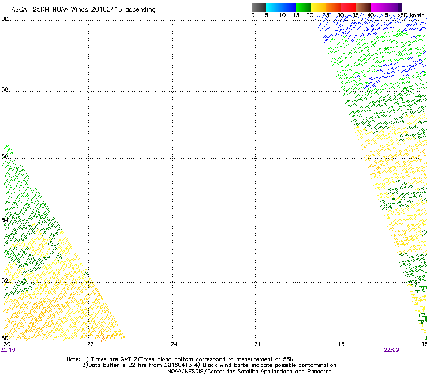This screenshot has height=375, width=427.
Task: Click the -30 longitude axis label
Action: click(5, 344)
